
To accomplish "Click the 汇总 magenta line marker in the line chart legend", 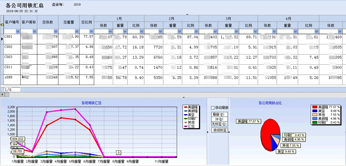I will [x=186, y=127].
